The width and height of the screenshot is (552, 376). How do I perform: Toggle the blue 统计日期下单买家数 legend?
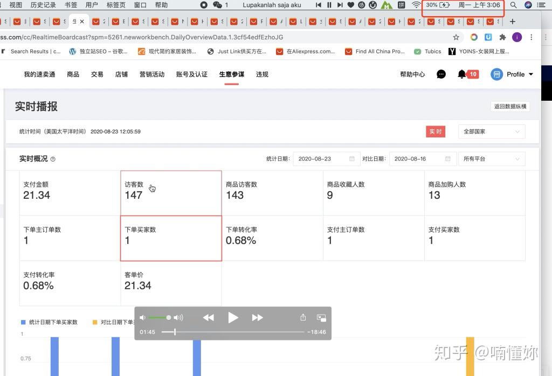click(x=49, y=322)
